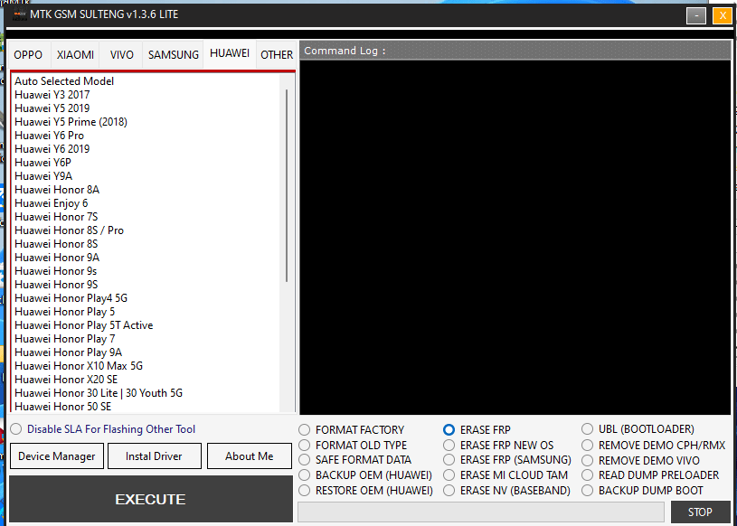Select BACKUP OEM (HUAWEI) operation
737x526 pixels.
coord(304,474)
